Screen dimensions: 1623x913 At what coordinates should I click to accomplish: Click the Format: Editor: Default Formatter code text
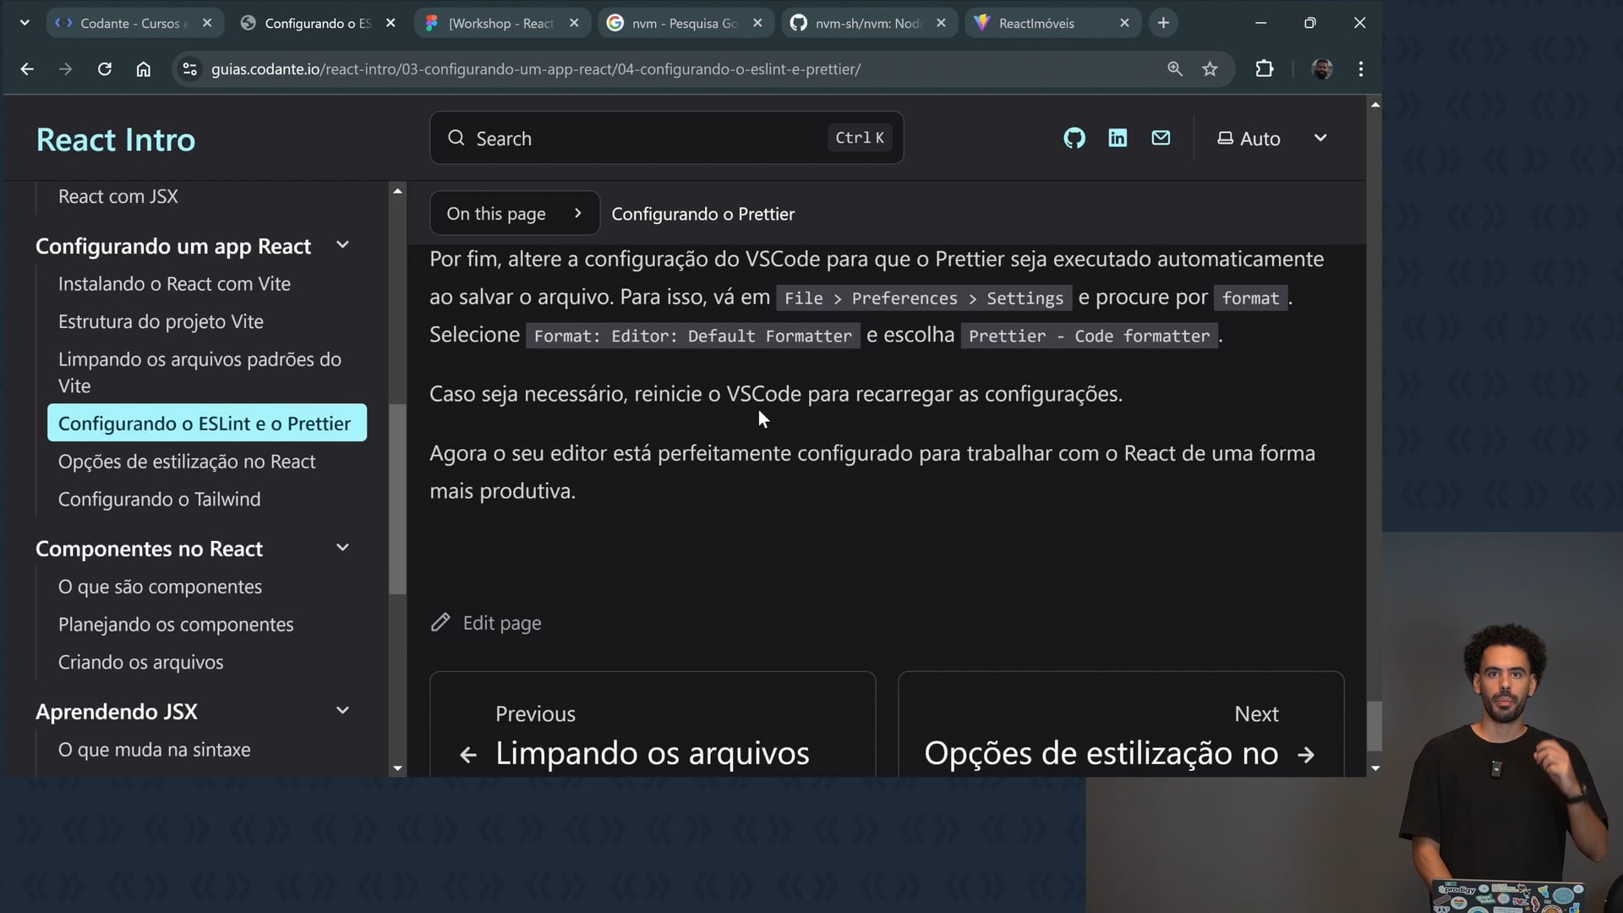693,336
